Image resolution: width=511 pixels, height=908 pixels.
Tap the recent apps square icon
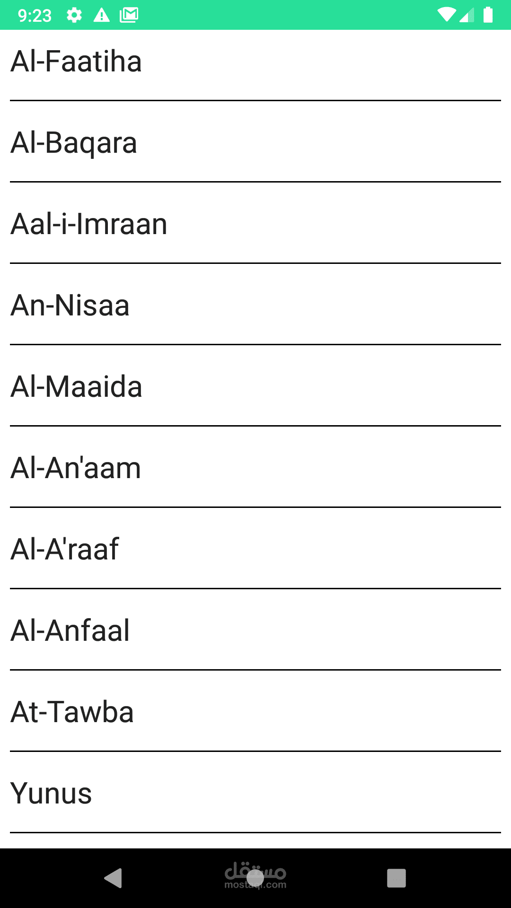[396, 878]
